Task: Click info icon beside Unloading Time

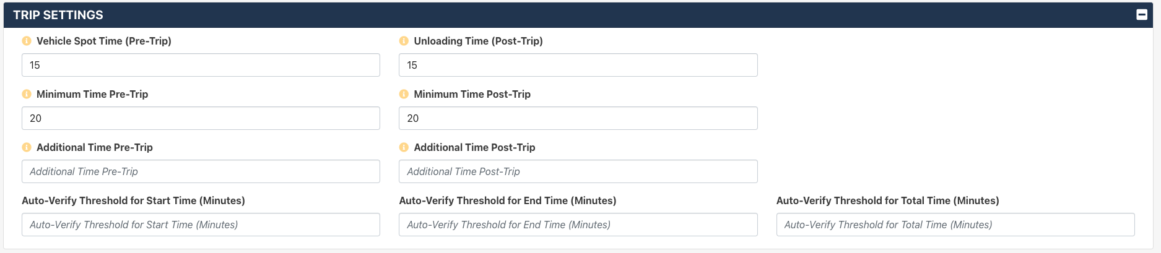Action: (404, 41)
